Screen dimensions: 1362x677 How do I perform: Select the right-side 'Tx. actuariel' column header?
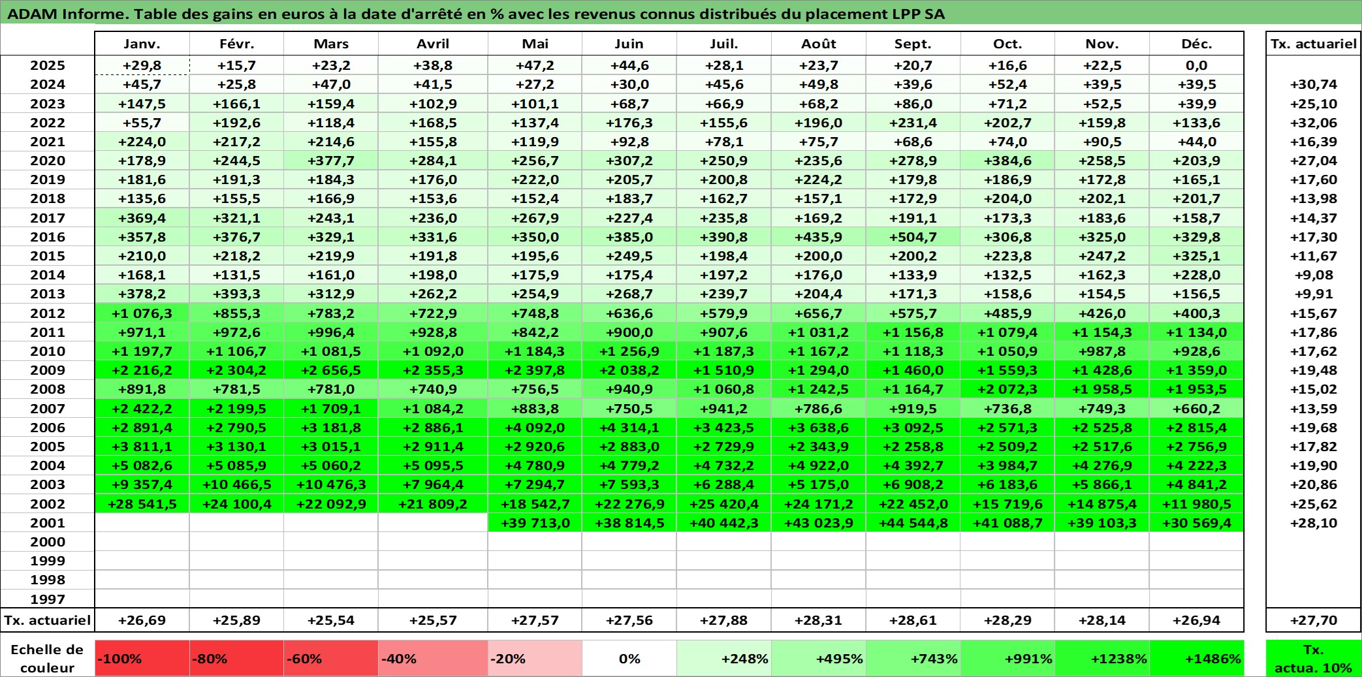click(1313, 44)
